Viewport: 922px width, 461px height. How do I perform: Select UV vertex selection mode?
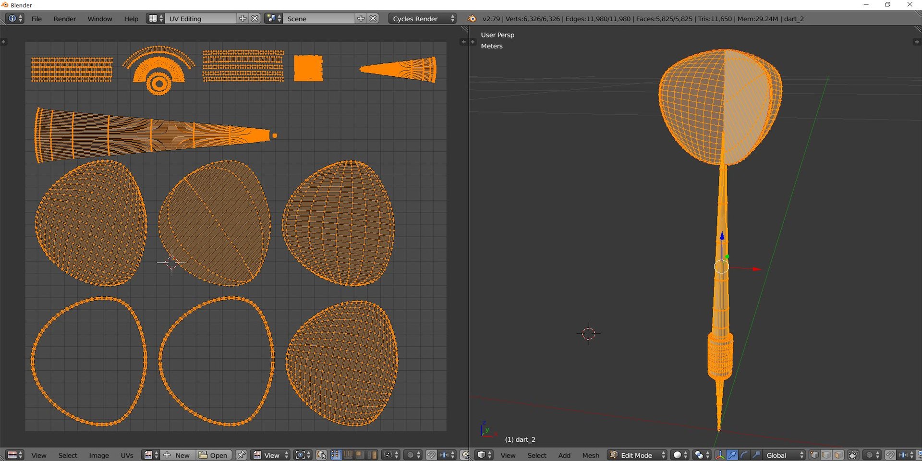coord(336,455)
